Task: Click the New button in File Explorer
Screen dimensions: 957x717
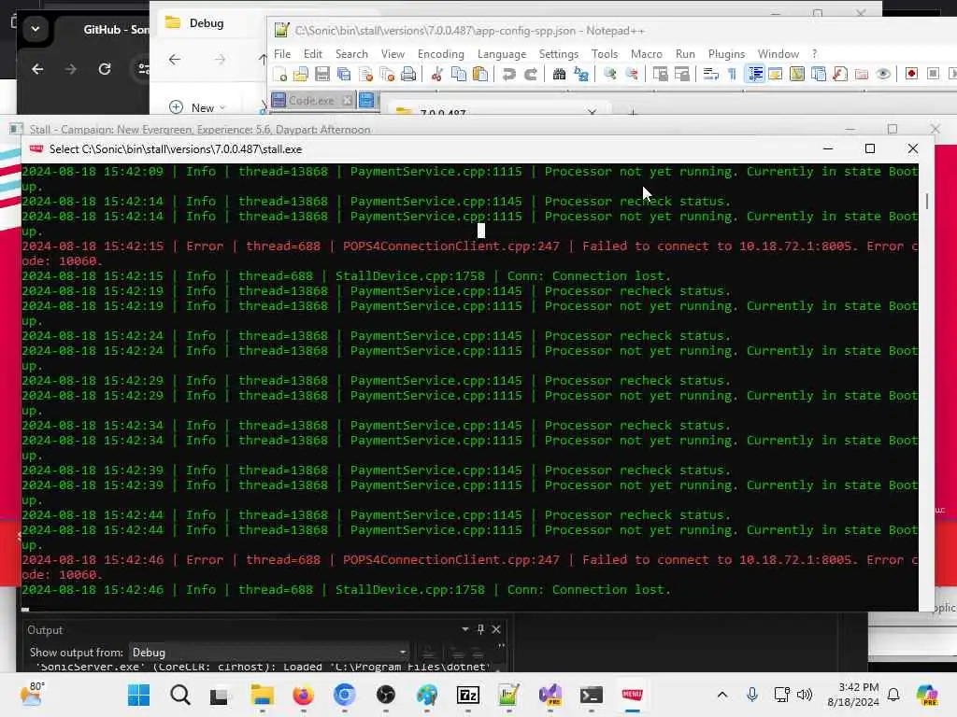Action: pyautogui.click(x=196, y=107)
